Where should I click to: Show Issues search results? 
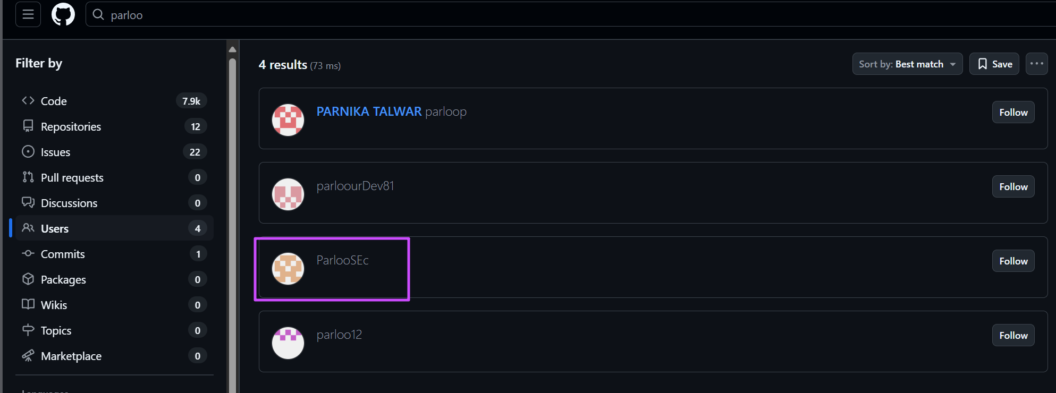click(x=55, y=152)
